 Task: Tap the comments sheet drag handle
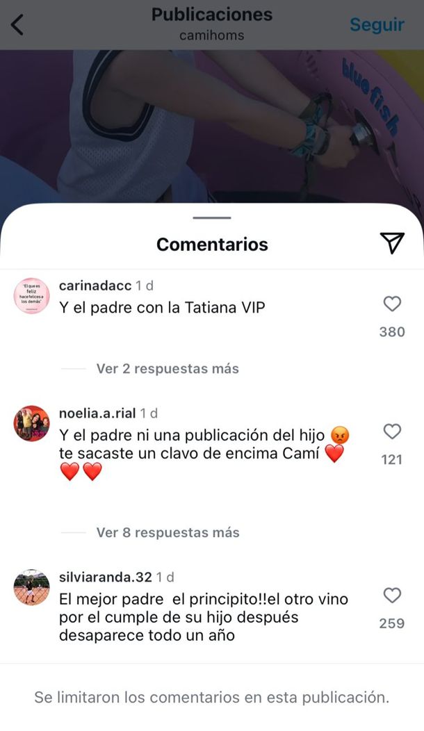click(x=212, y=217)
